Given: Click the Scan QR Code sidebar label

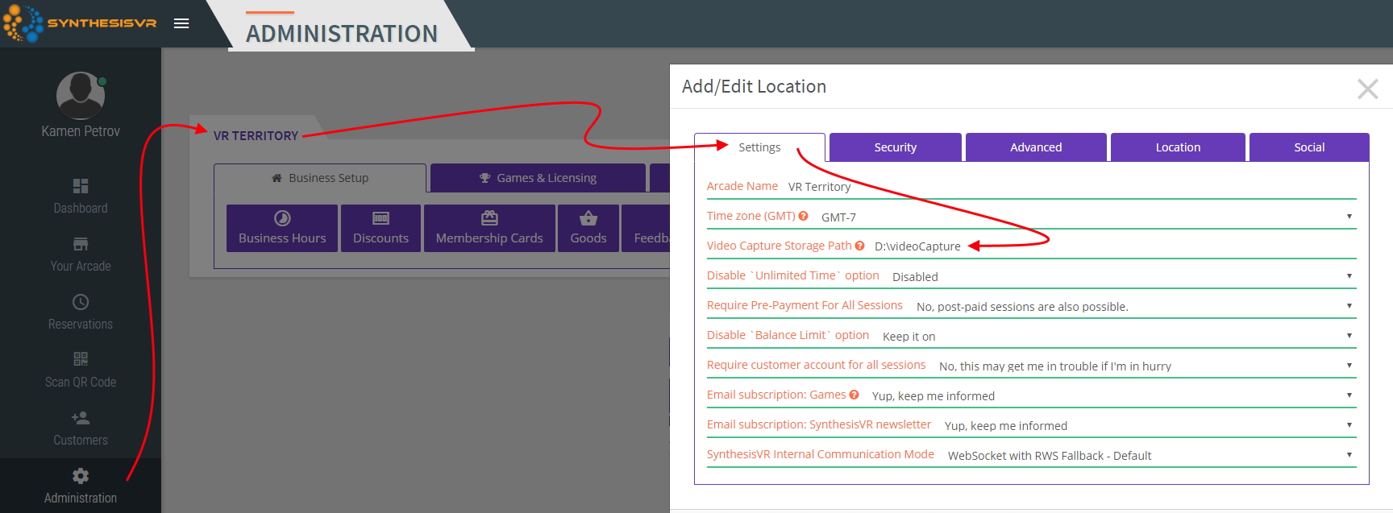Looking at the screenshot, I should [x=81, y=382].
